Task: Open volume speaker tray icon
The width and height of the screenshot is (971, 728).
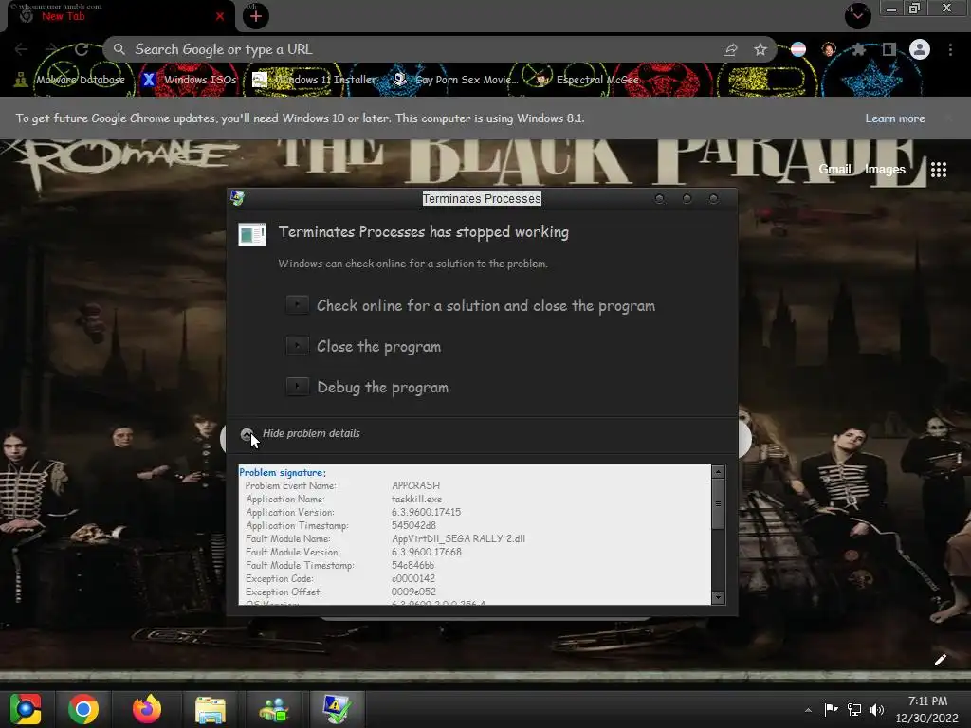Action: pyautogui.click(x=877, y=709)
